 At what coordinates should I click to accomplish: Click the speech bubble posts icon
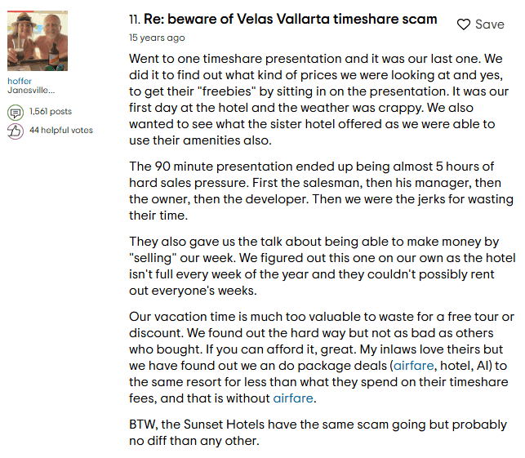(x=16, y=113)
